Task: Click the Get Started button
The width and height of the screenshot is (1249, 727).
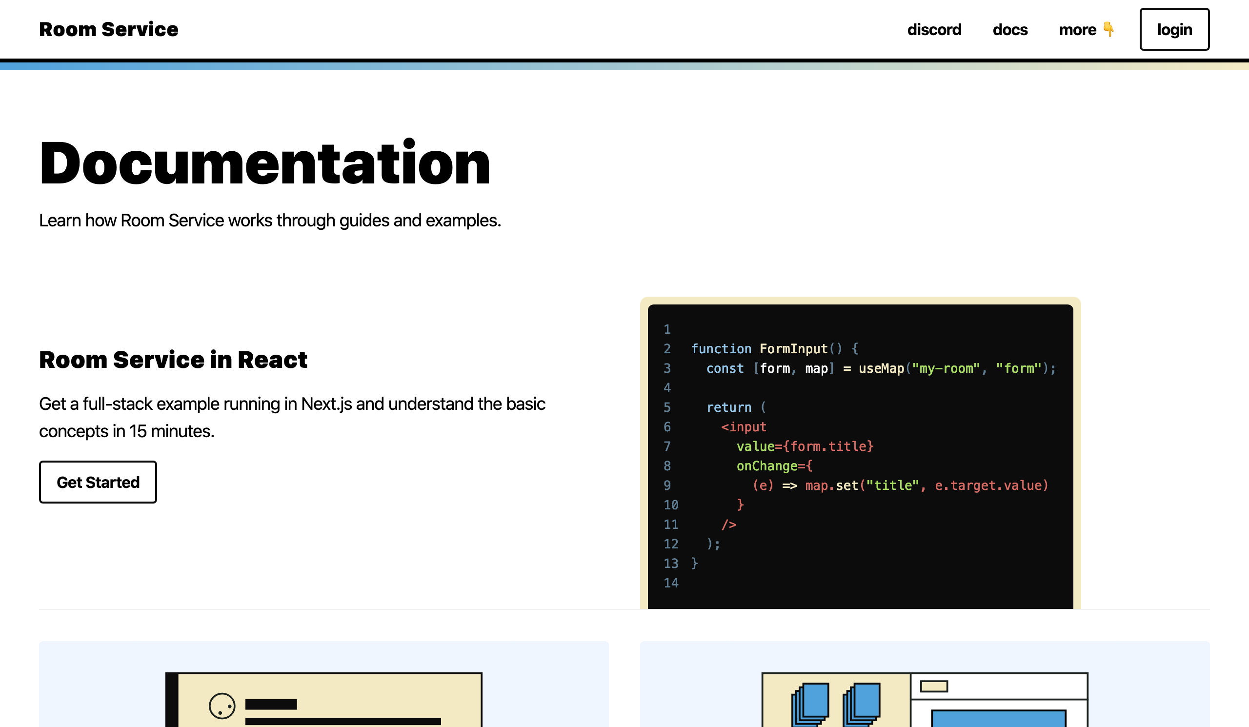Action: click(x=98, y=482)
